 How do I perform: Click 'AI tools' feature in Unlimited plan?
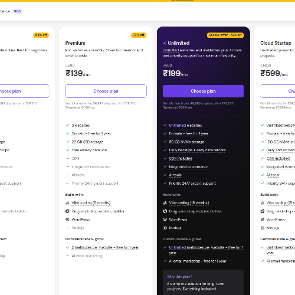[x=175, y=175]
